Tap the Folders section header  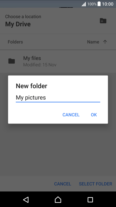(x=15, y=42)
